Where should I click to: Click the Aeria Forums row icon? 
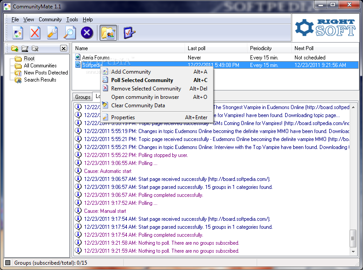pyautogui.click(x=78, y=57)
